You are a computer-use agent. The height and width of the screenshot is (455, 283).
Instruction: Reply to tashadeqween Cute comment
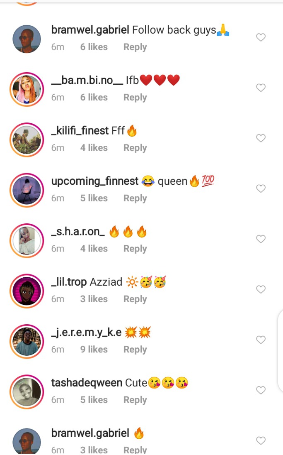pos(135,400)
